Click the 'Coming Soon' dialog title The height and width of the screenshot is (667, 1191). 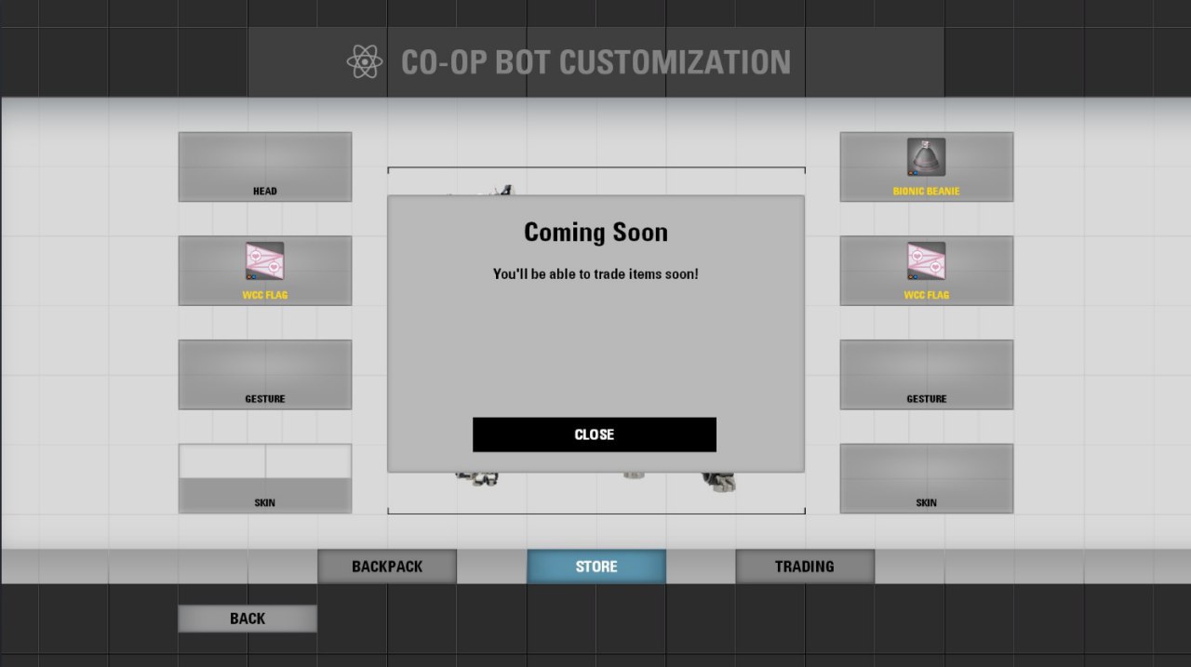595,233
